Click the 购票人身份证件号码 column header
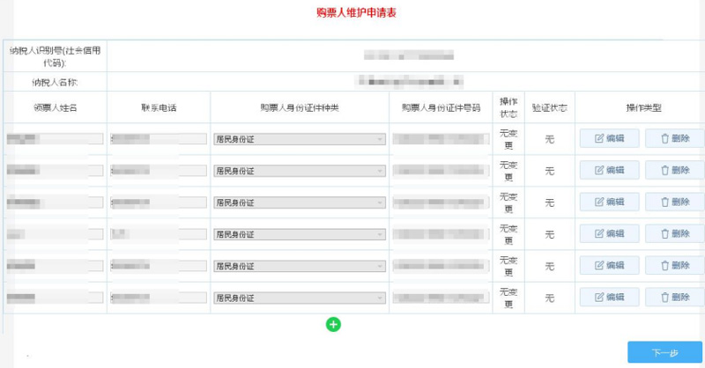 (441, 107)
